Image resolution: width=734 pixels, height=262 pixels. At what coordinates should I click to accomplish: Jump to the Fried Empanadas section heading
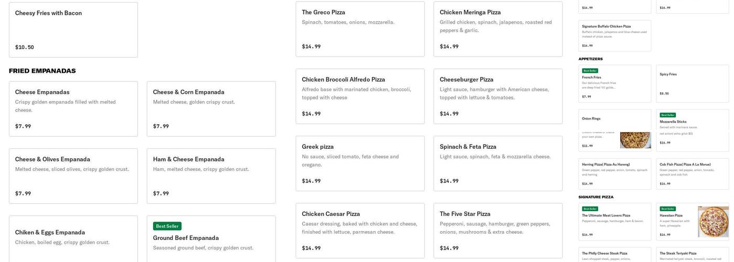42,71
